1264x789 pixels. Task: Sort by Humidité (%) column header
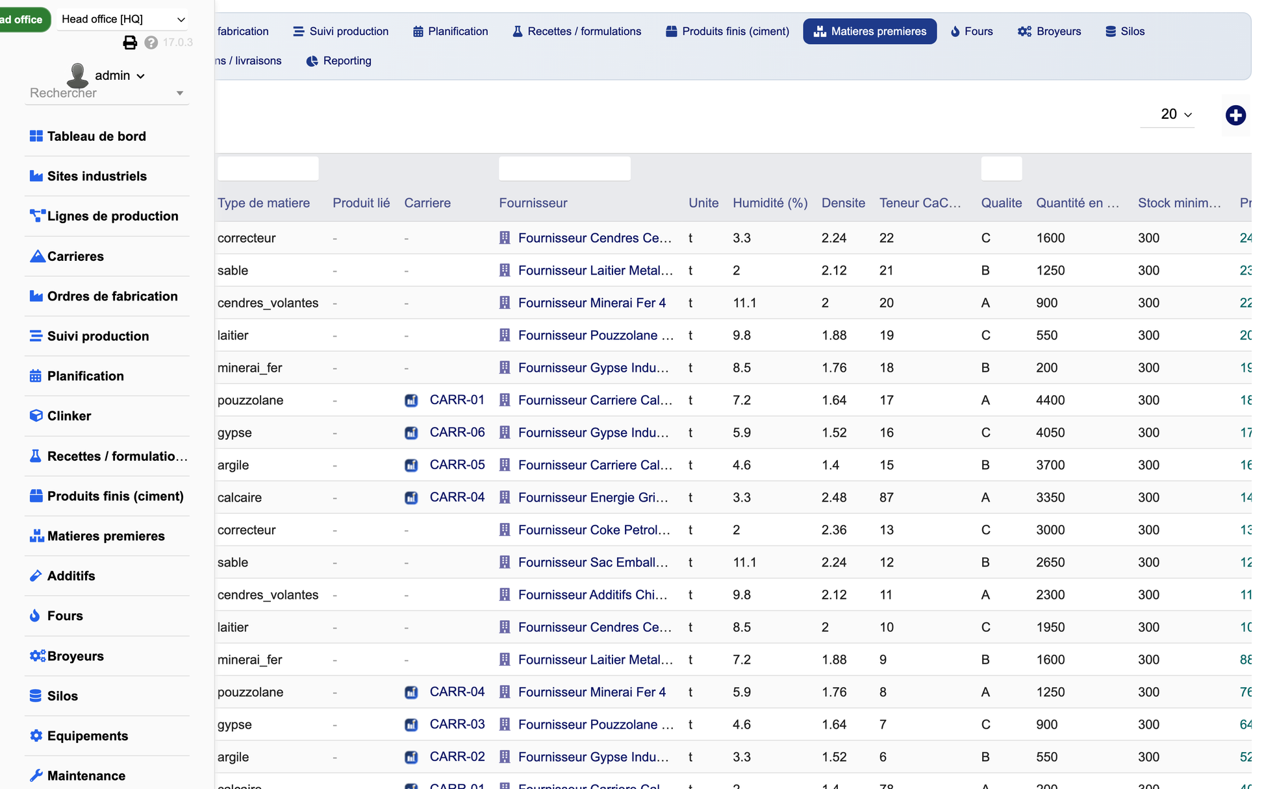(x=770, y=203)
